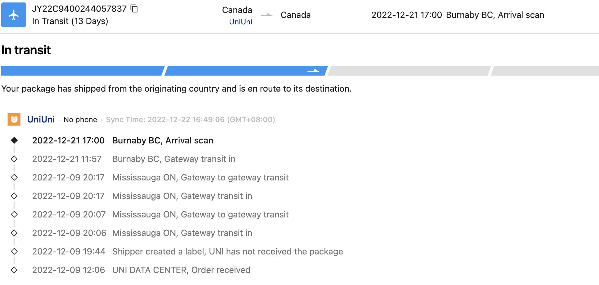Click the latest status summary in header
599x285 pixels.
[458, 15]
